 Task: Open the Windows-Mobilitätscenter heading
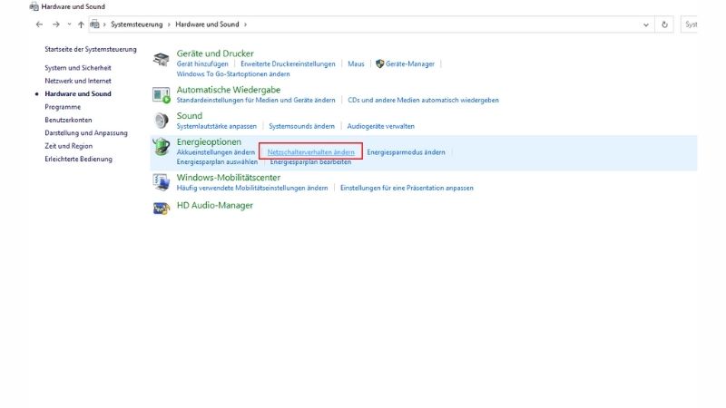[229, 178]
